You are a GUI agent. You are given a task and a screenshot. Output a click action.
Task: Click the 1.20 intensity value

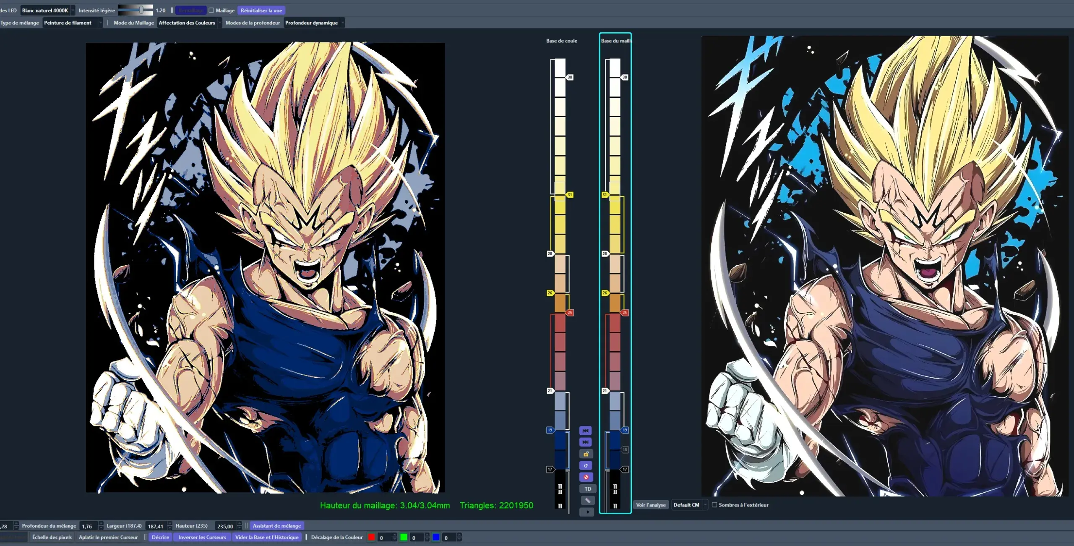(161, 10)
